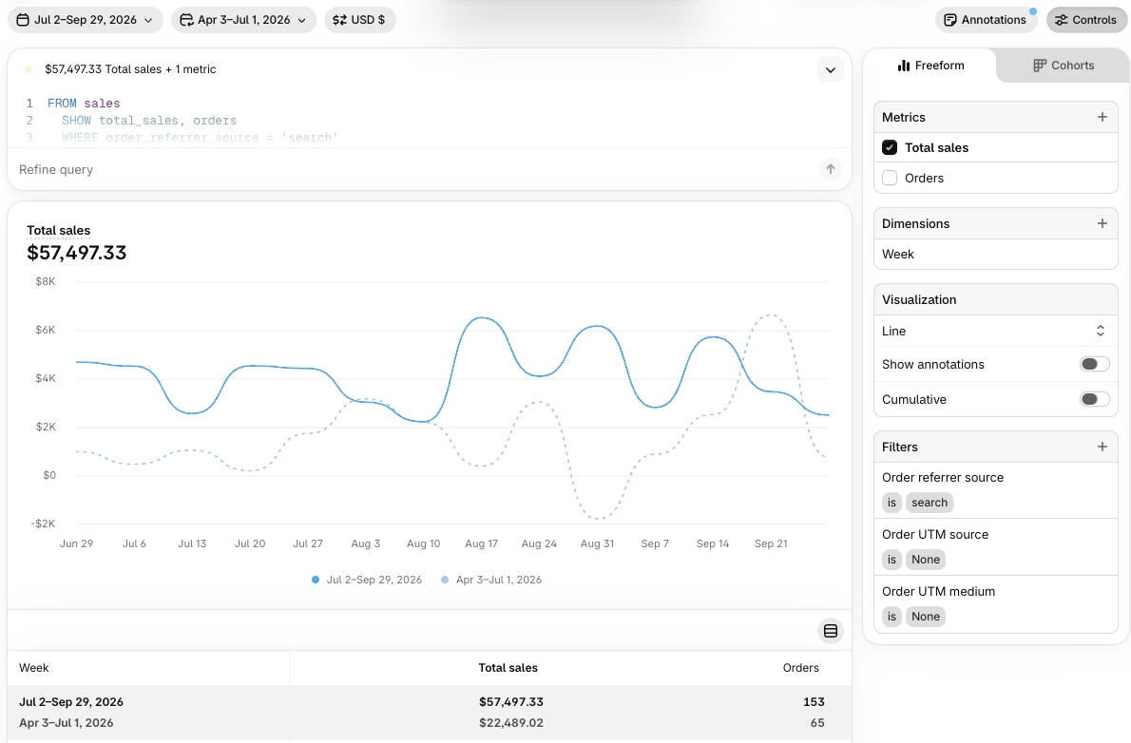Image resolution: width=1131 pixels, height=743 pixels.
Task: Click the Total sales chart title
Action: (58, 231)
